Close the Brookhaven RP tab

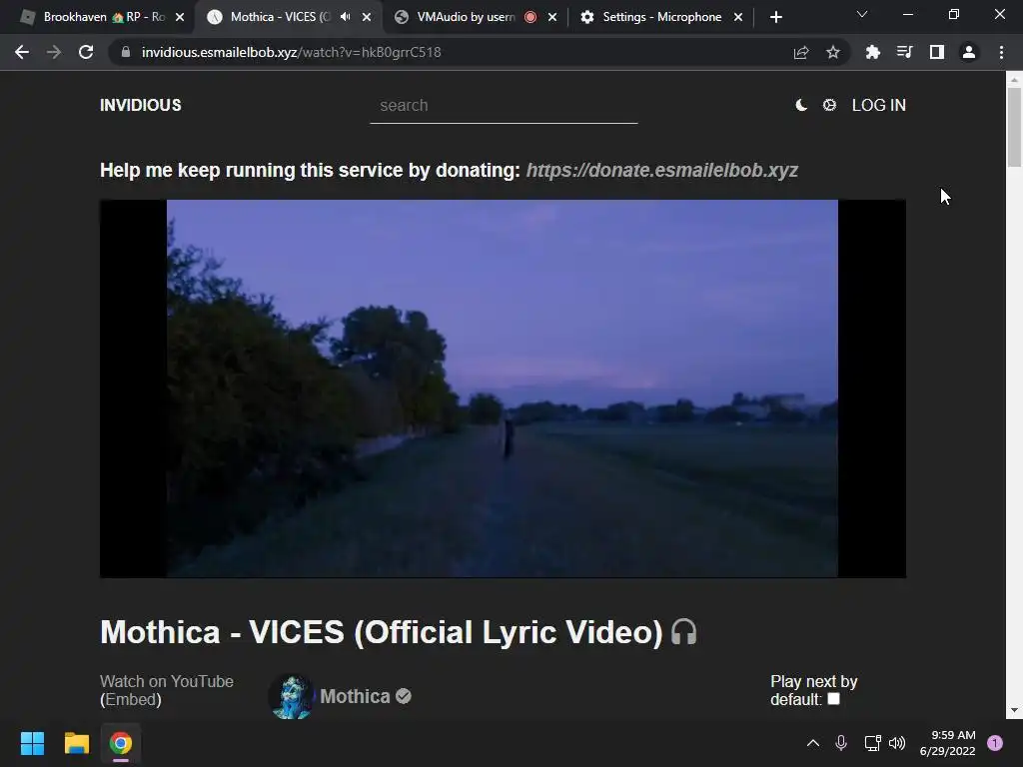180,18
